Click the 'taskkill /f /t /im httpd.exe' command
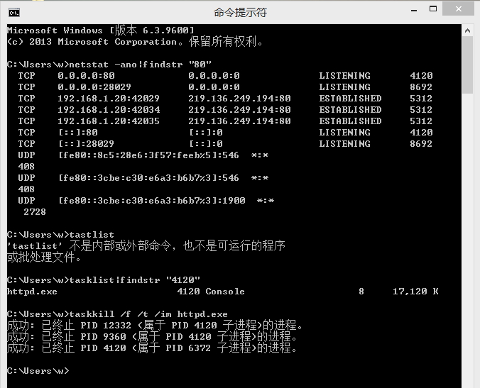 148,314
